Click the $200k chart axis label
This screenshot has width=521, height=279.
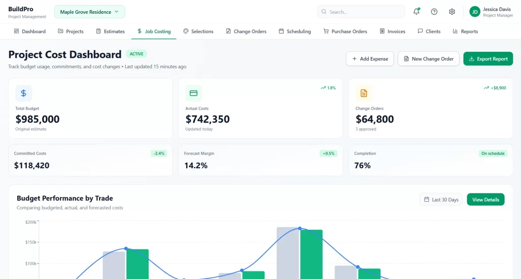tap(31, 222)
